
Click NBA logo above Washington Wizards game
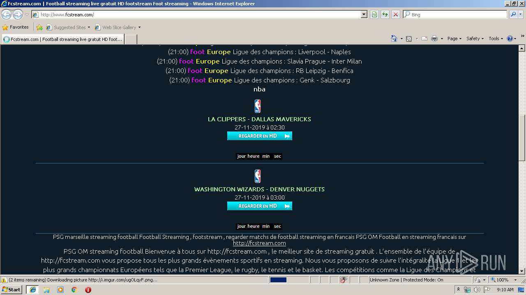coord(258,176)
